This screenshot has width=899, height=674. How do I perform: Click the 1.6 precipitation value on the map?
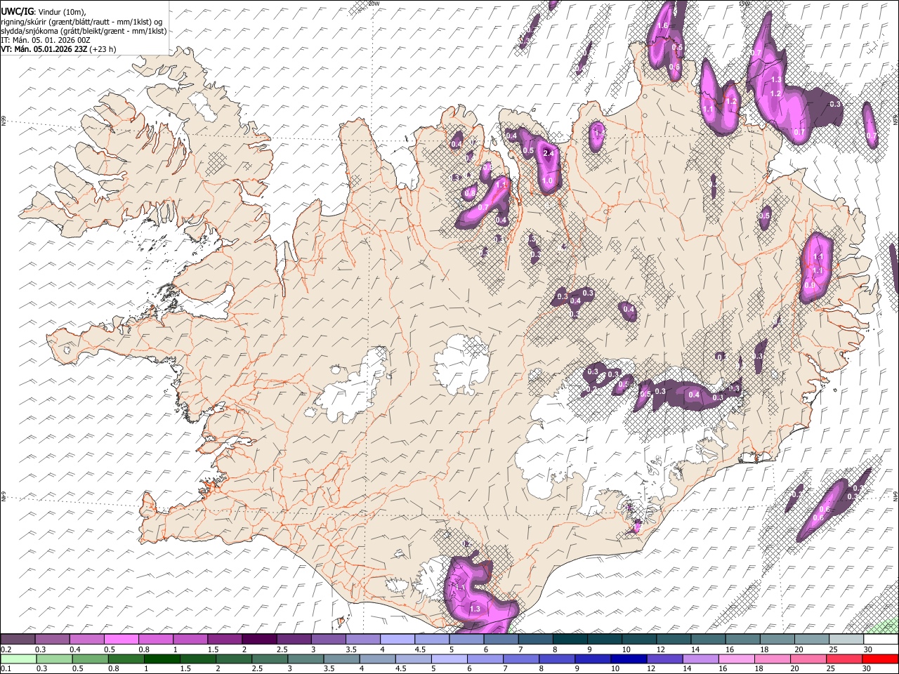(x=662, y=26)
